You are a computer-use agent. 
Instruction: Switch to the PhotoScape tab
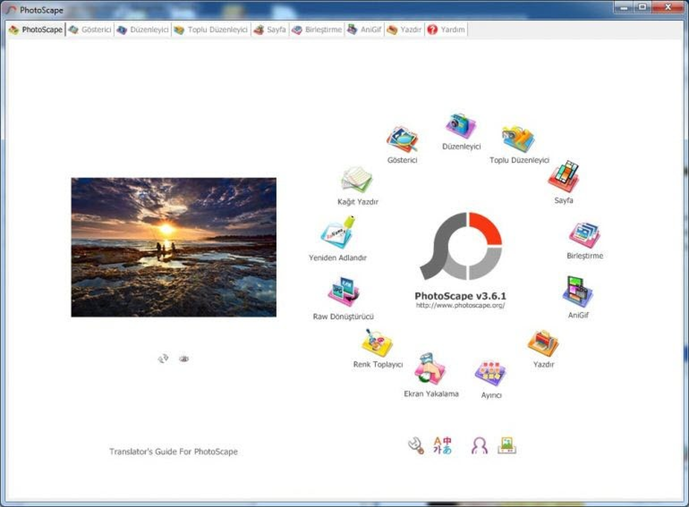click(x=36, y=30)
